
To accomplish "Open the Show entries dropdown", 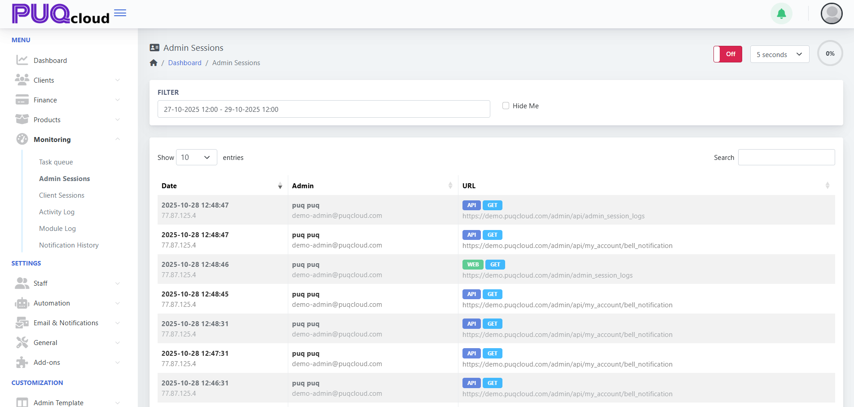I will click(196, 157).
